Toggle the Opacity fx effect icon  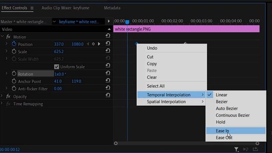click(8, 96)
